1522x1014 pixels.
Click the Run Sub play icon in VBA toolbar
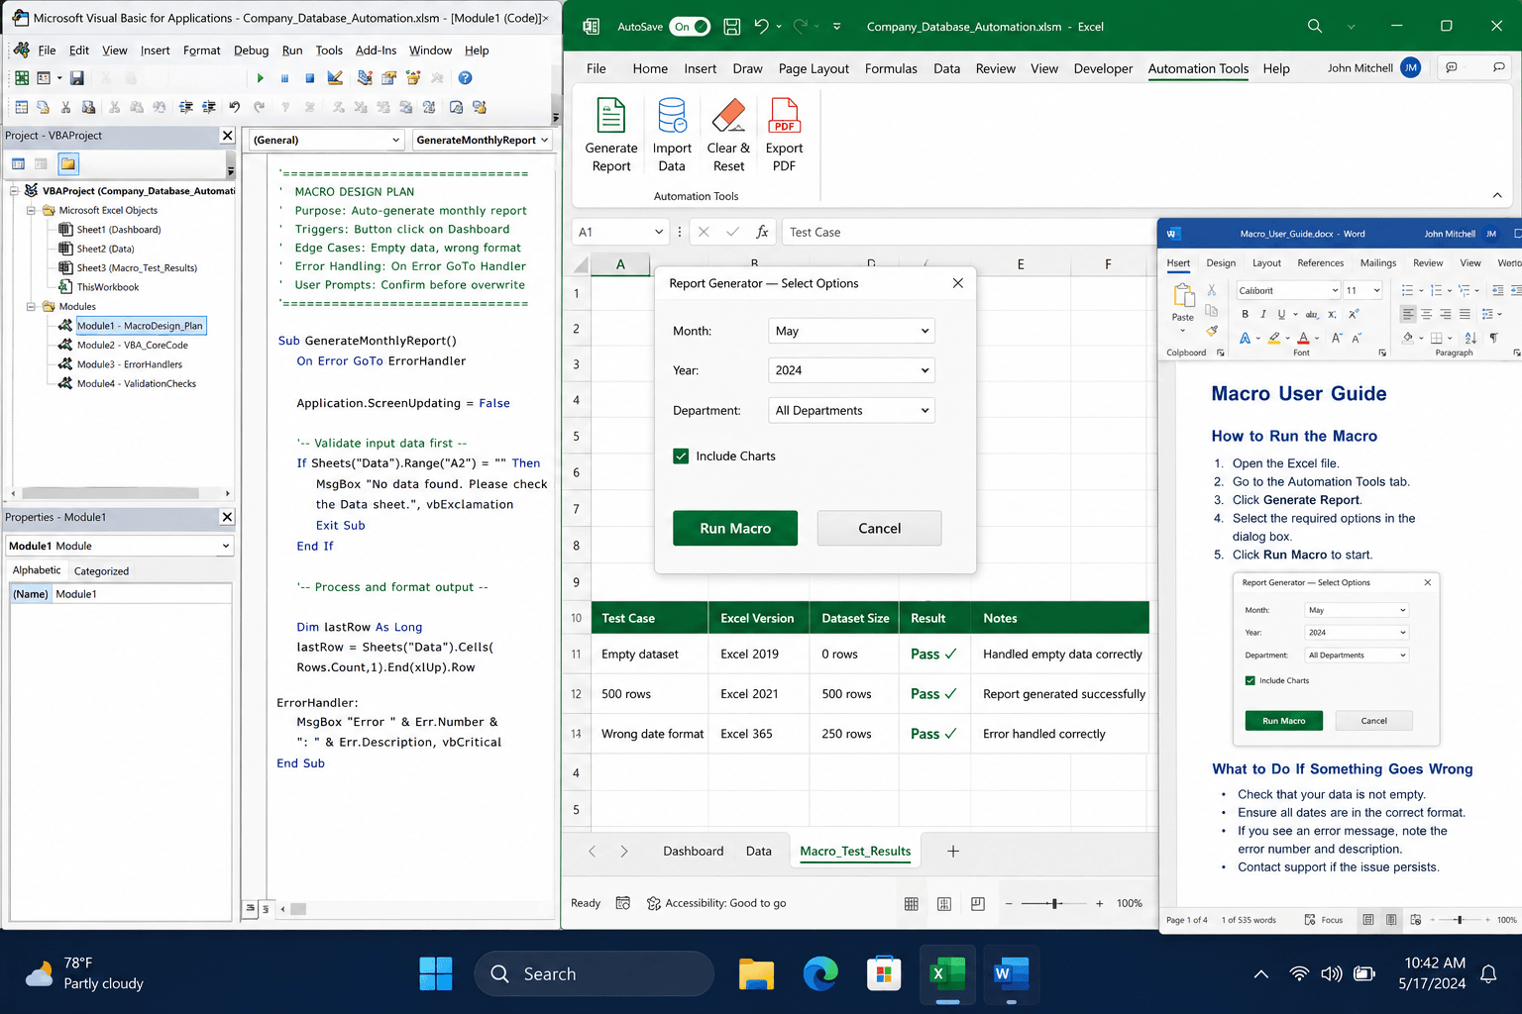point(260,77)
